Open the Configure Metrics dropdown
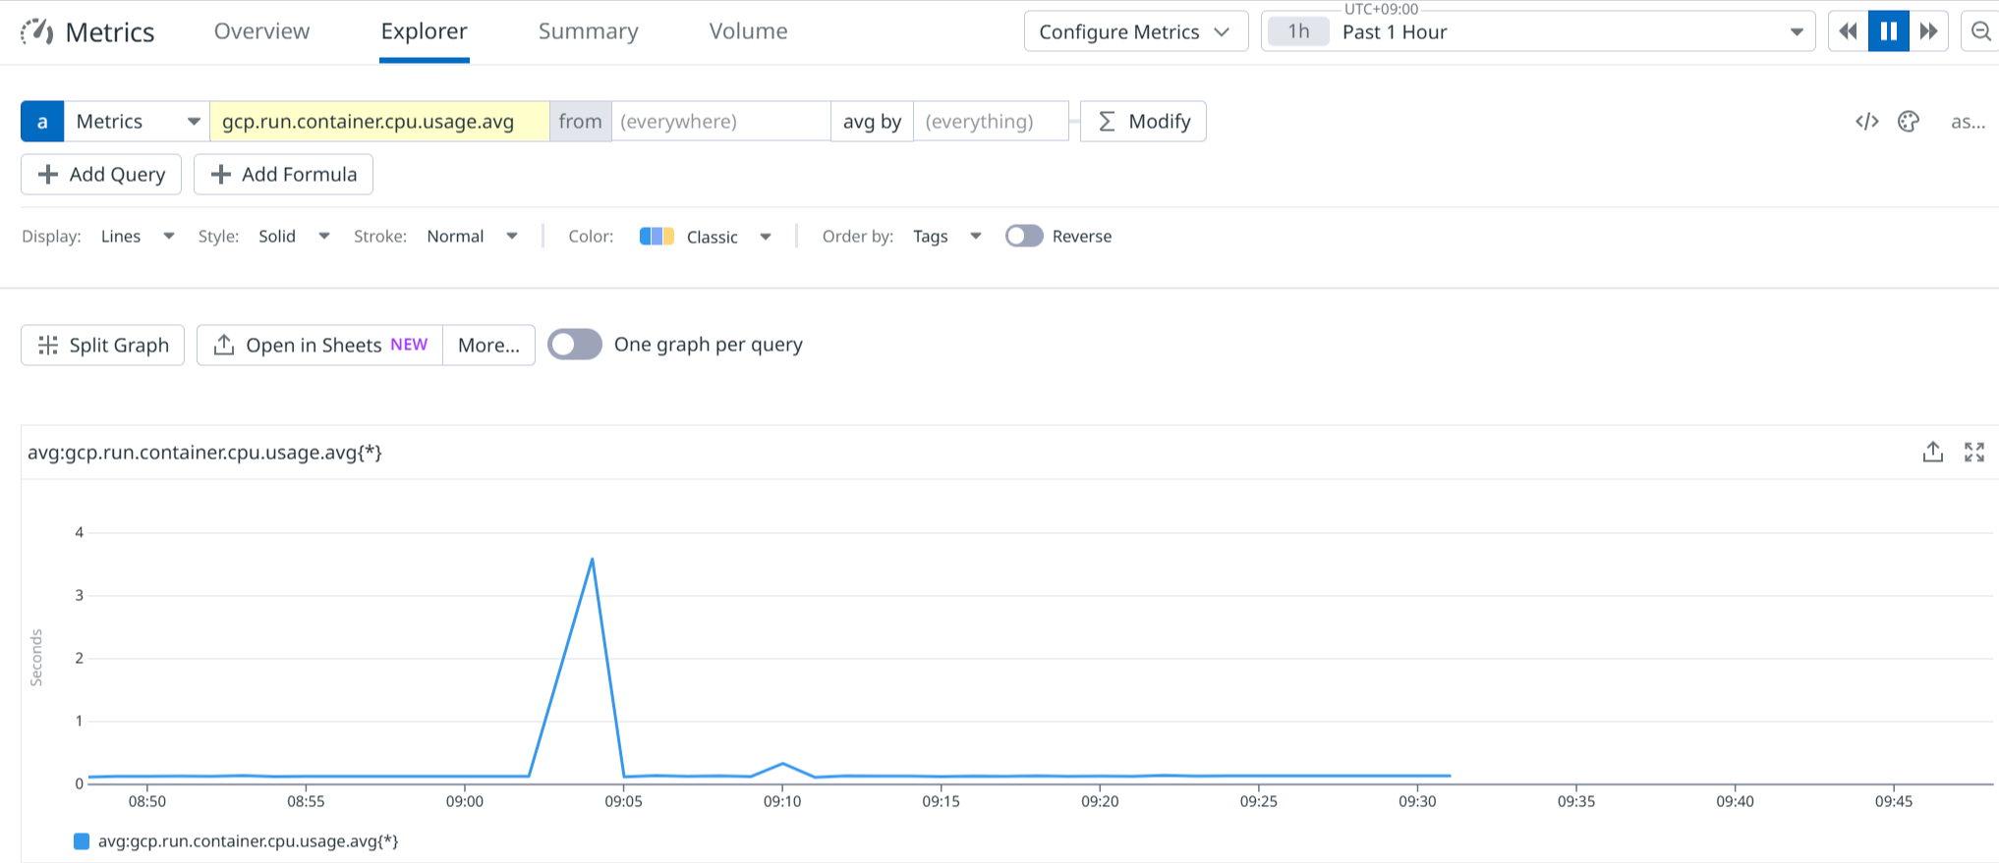 [x=1135, y=31]
